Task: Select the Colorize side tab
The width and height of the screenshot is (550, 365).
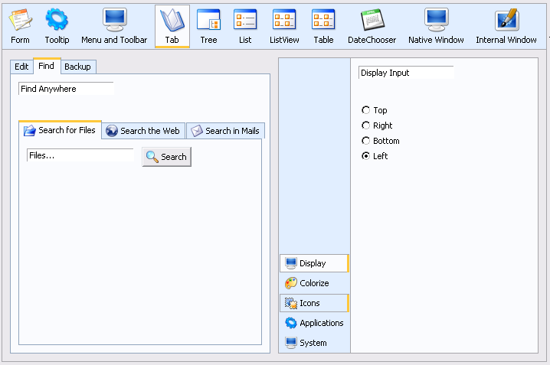Action: pyautogui.click(x=314, y=283)
